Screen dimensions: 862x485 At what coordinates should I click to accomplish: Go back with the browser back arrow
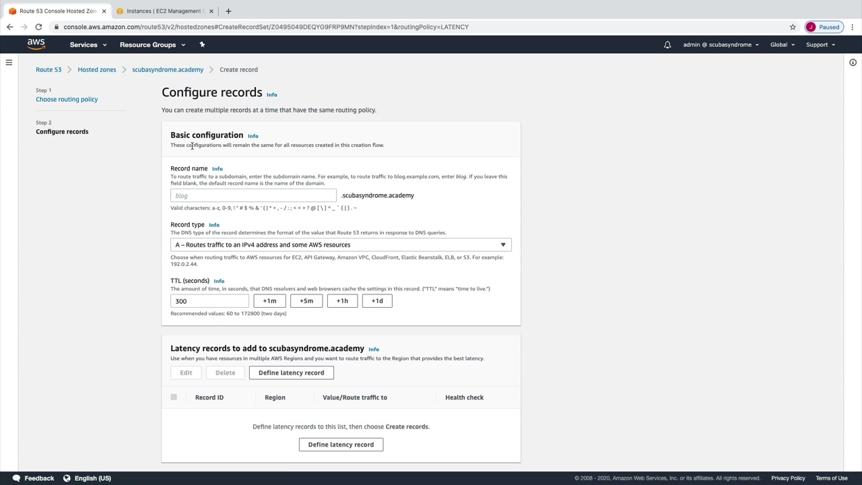coord(9,27)
